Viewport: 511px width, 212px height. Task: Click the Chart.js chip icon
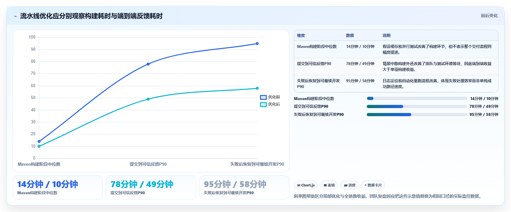299,185
